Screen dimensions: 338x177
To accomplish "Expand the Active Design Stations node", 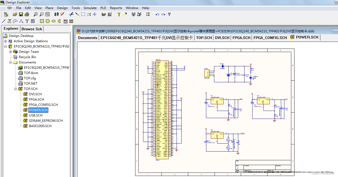I will [x=6, y=41].
